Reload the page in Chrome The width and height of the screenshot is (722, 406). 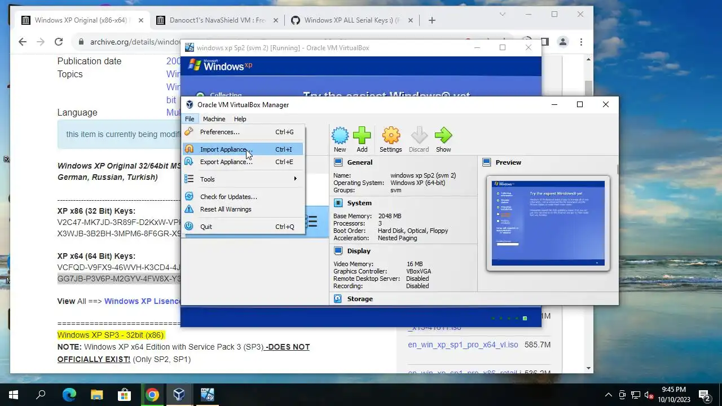click(x=59, y=42)
